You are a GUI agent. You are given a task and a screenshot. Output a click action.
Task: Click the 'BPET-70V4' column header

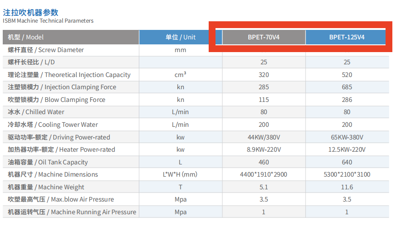pyautogui.click(x=264, y=37)
